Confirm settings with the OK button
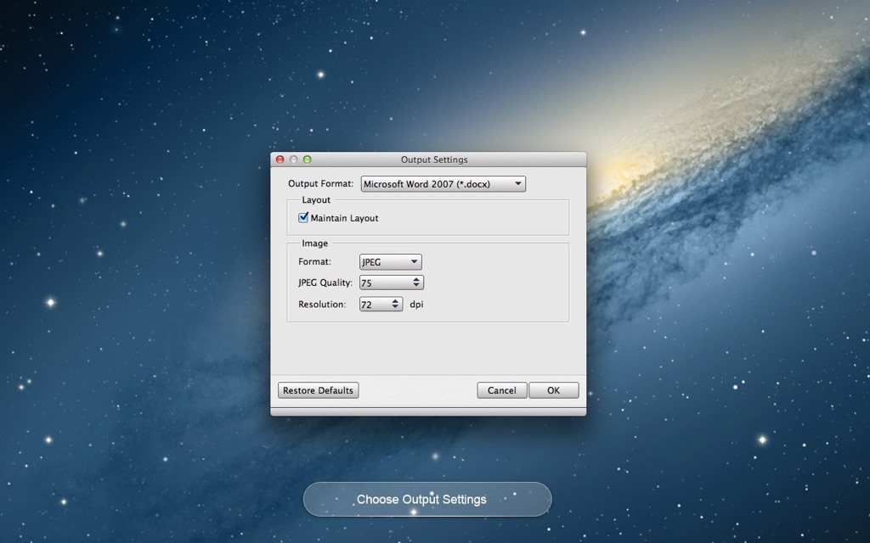 [x=553, y=390]
